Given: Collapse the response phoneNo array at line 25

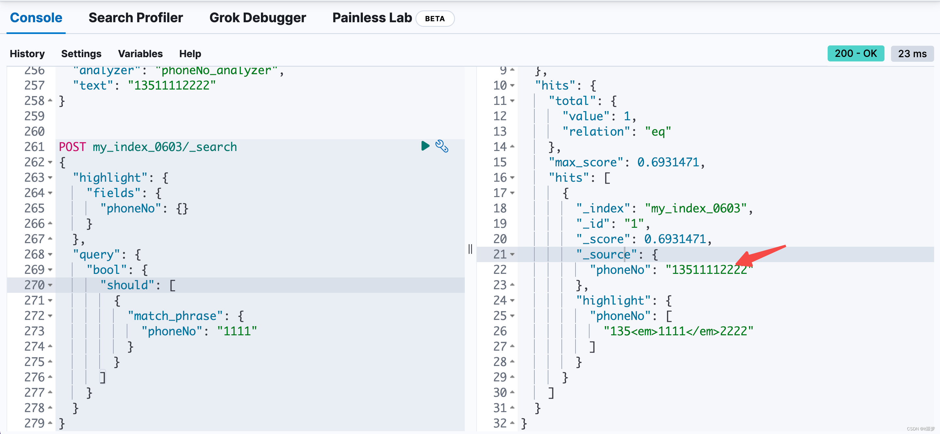Looking at the screenshot, I should point(512,316).
